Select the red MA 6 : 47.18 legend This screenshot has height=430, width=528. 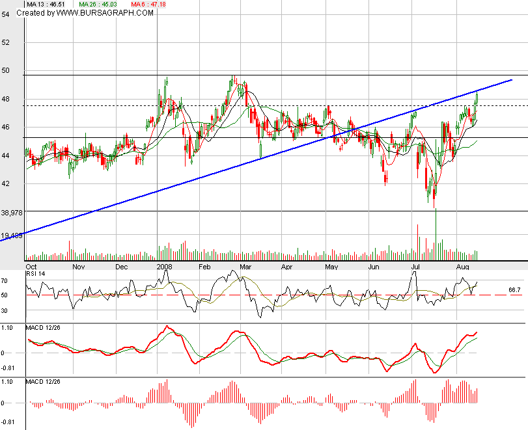point(148,5)
